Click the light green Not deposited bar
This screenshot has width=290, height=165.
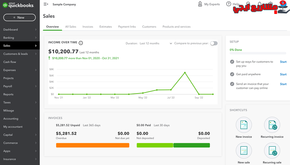[x=155, y=145]
